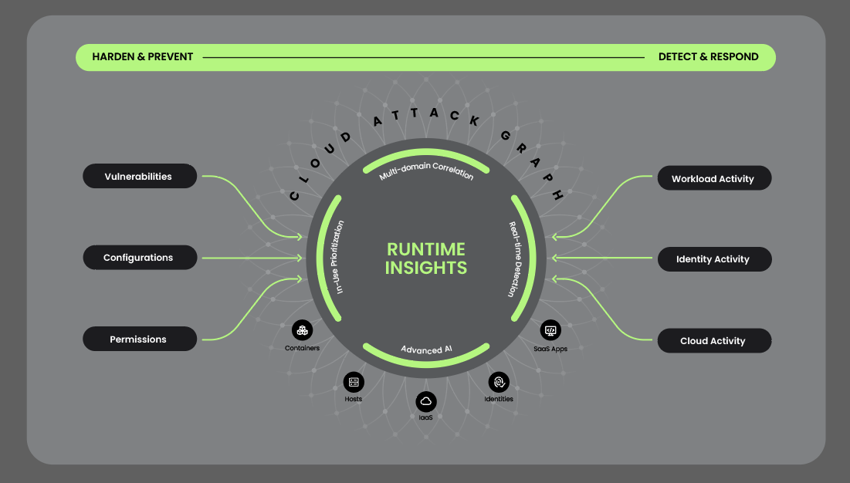Open the Cloud Activity pill

713,340
